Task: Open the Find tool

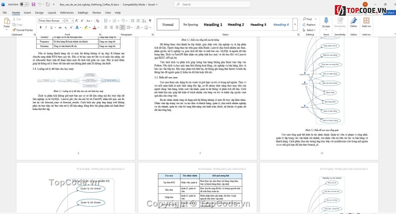Action: (x=307, y=19)
